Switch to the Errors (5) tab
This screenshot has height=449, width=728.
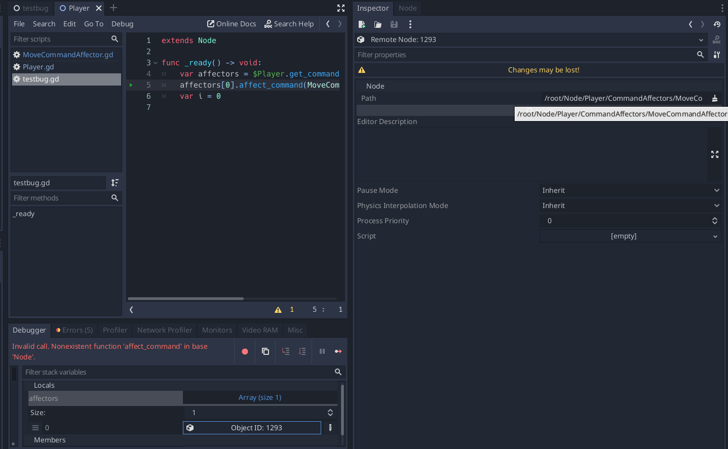(x=74, y=330)
